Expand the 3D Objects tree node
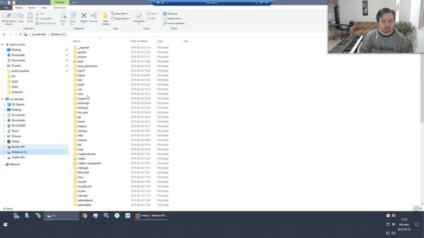 [x=4, y=104]
